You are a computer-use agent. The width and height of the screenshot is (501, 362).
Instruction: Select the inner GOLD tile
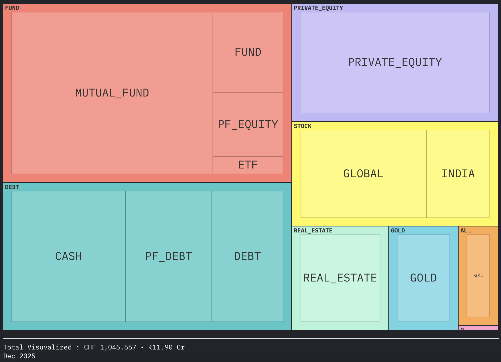pyautogui.click(x=423, y=278)
